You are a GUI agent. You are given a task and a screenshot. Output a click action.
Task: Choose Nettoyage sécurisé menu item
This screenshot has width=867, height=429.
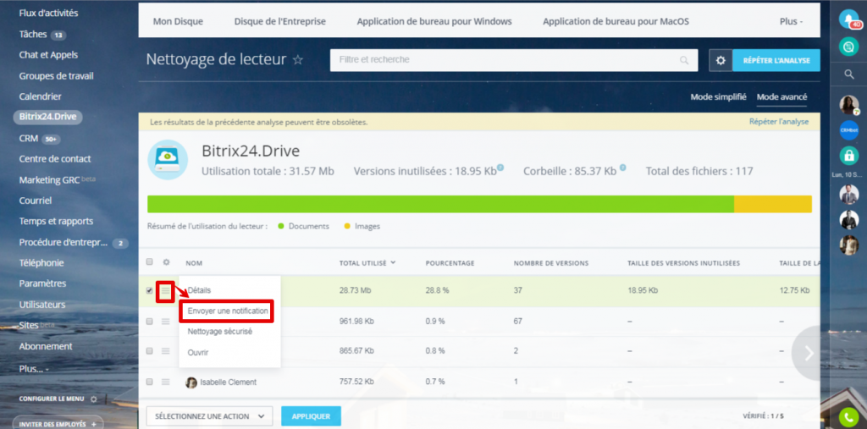[219, 332]
